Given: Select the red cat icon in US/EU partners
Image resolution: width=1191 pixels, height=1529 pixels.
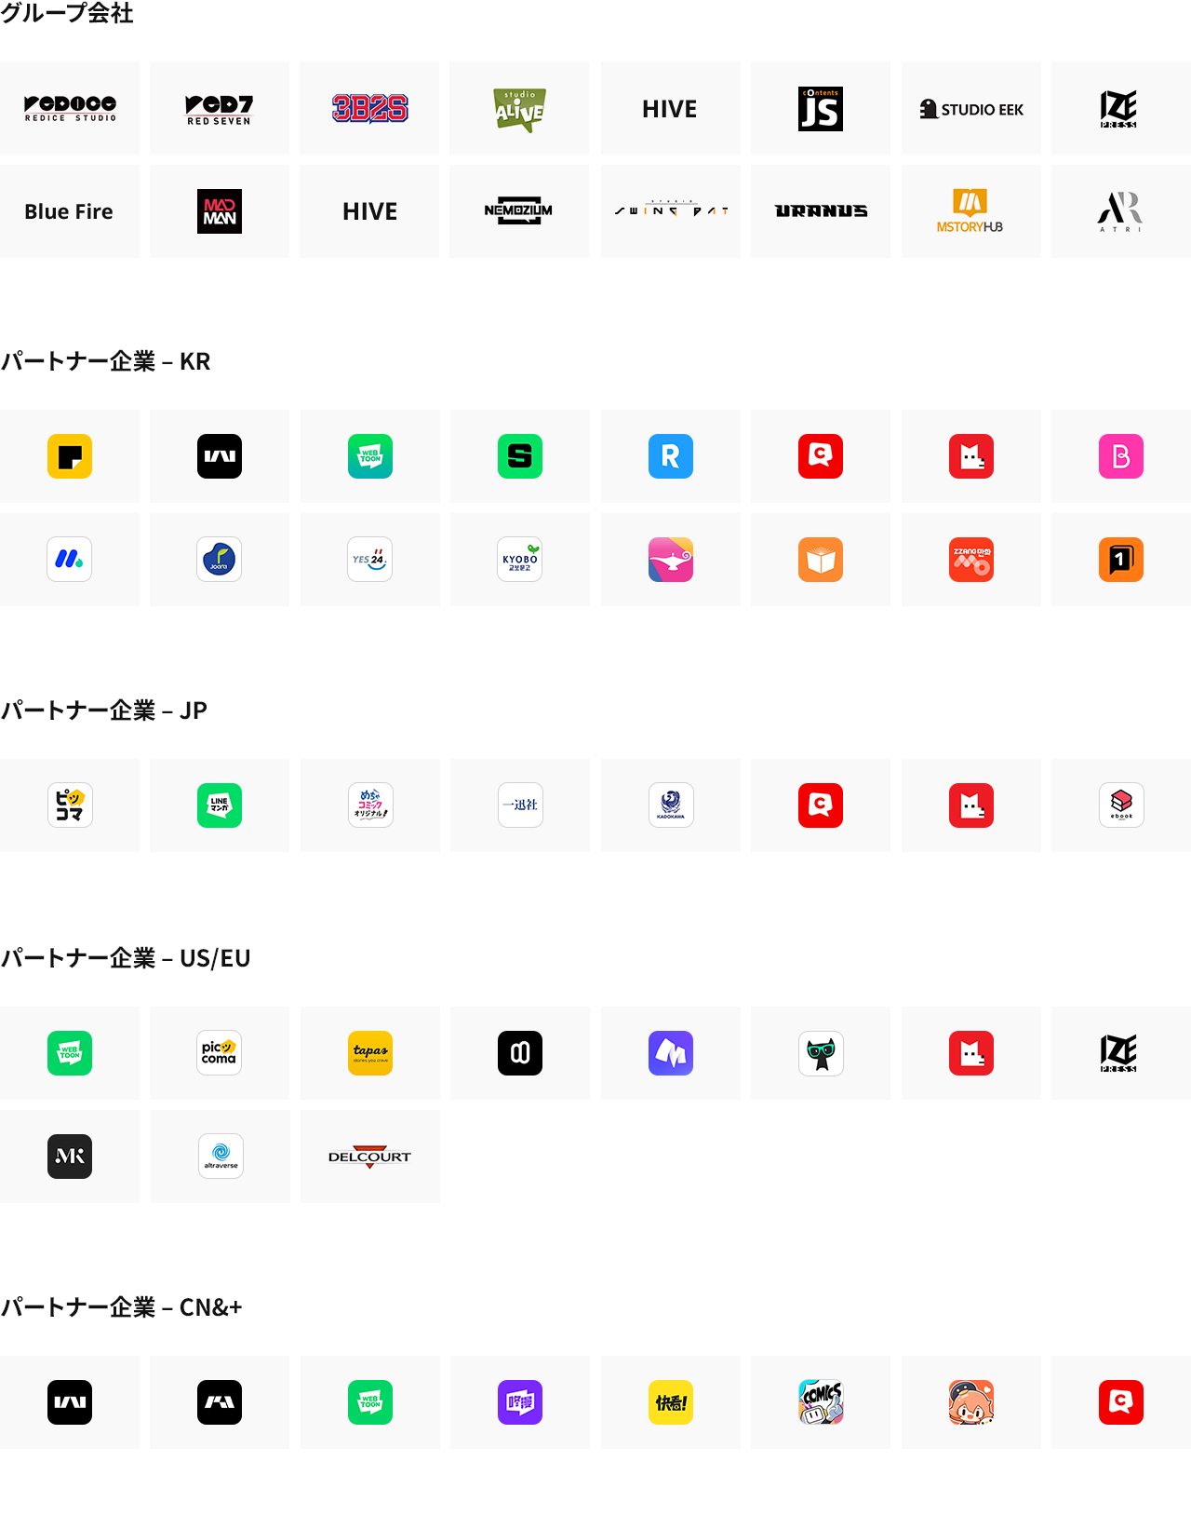Looking at the screenshot, I should tap(971, 1053).
